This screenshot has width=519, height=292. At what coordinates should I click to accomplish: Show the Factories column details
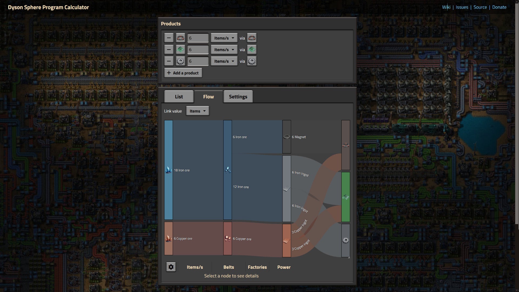[x=257, y=267]
